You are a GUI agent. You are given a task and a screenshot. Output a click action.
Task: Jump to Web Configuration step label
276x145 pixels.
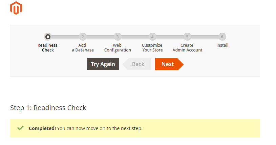pyautogui.click(x=118, y=48)
